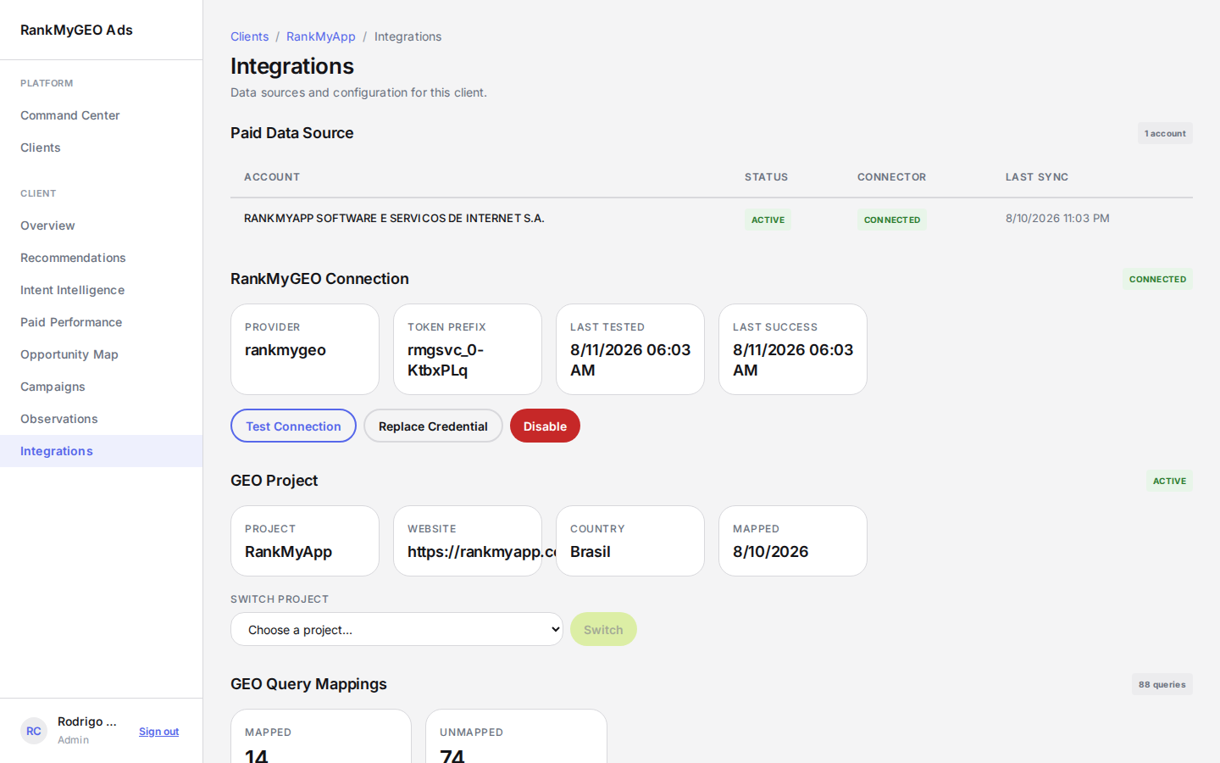Click the 1 account badge
1220x763 pixels.
pyautogui.click(x=1165, y=133)
